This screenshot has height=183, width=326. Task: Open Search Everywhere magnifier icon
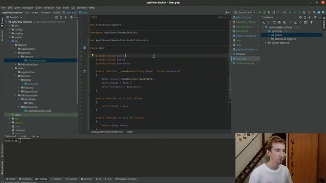pyautogui.click(x=314, y=12)
